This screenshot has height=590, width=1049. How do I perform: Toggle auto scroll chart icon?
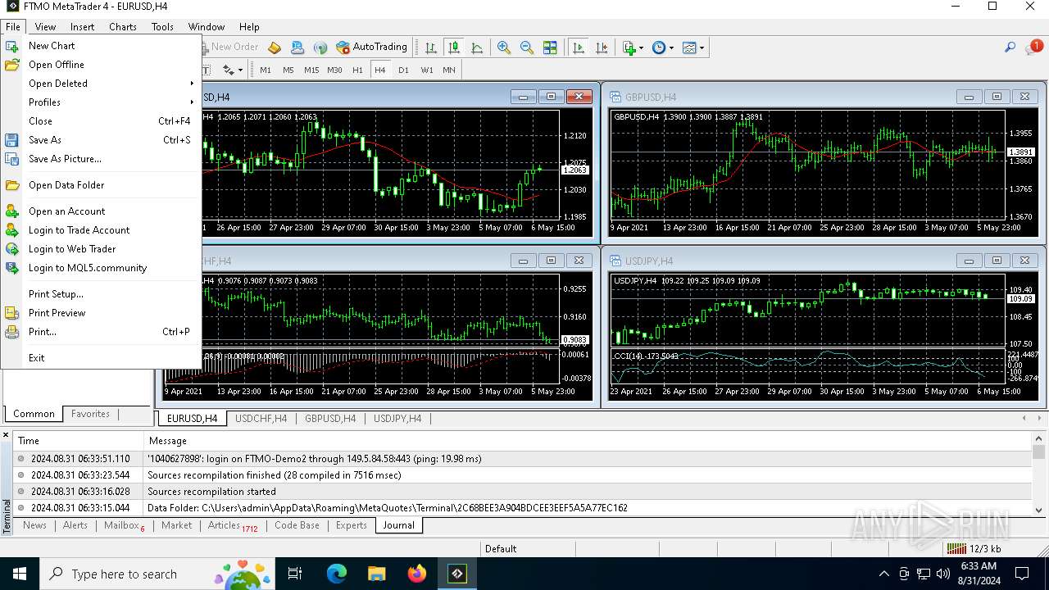579,48
